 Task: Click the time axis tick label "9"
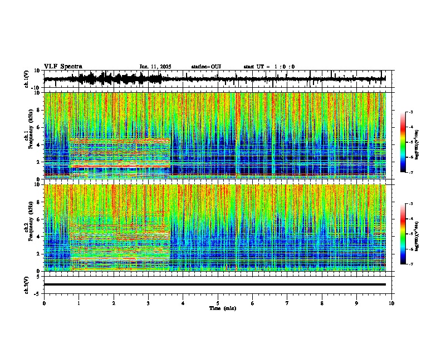pos(356,303)
